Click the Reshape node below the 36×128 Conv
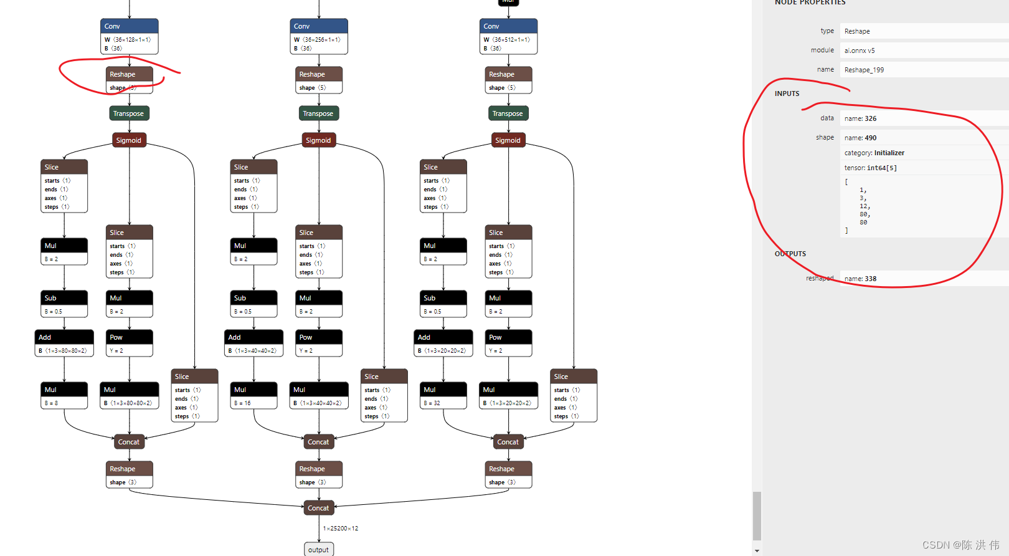The width and height of the screenshot is (1009, 556). 130,80
